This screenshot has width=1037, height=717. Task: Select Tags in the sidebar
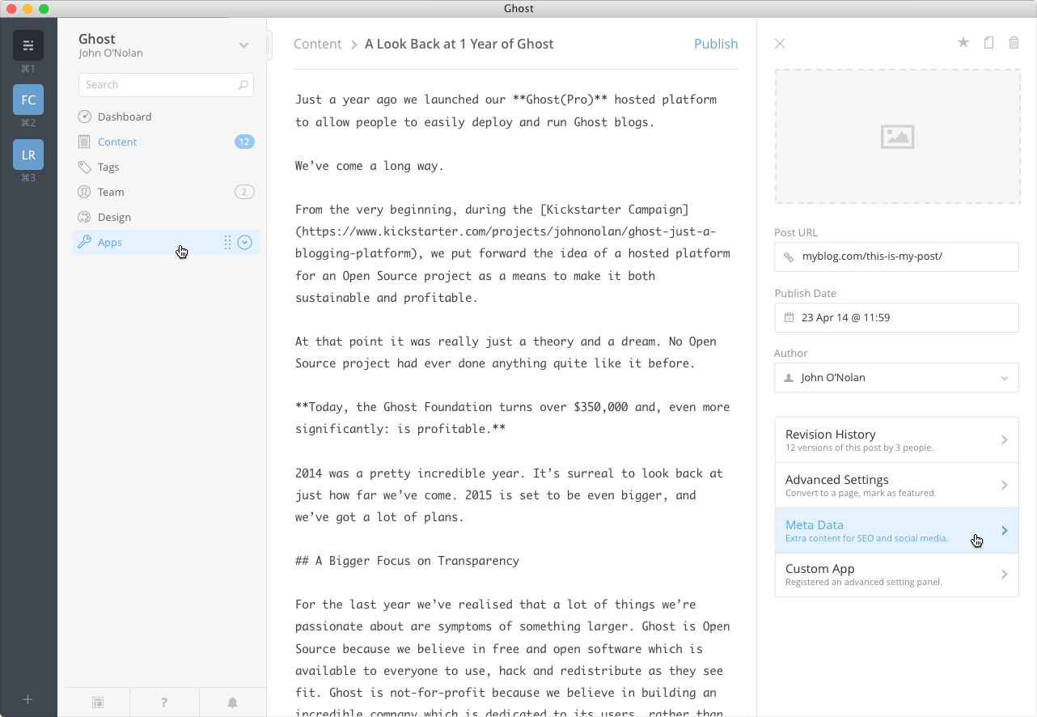(x=108, y=167)
